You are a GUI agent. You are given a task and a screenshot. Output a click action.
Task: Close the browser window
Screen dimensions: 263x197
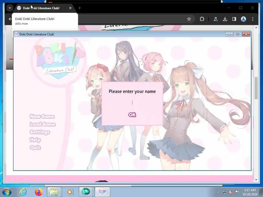click(x=252, y=8)
